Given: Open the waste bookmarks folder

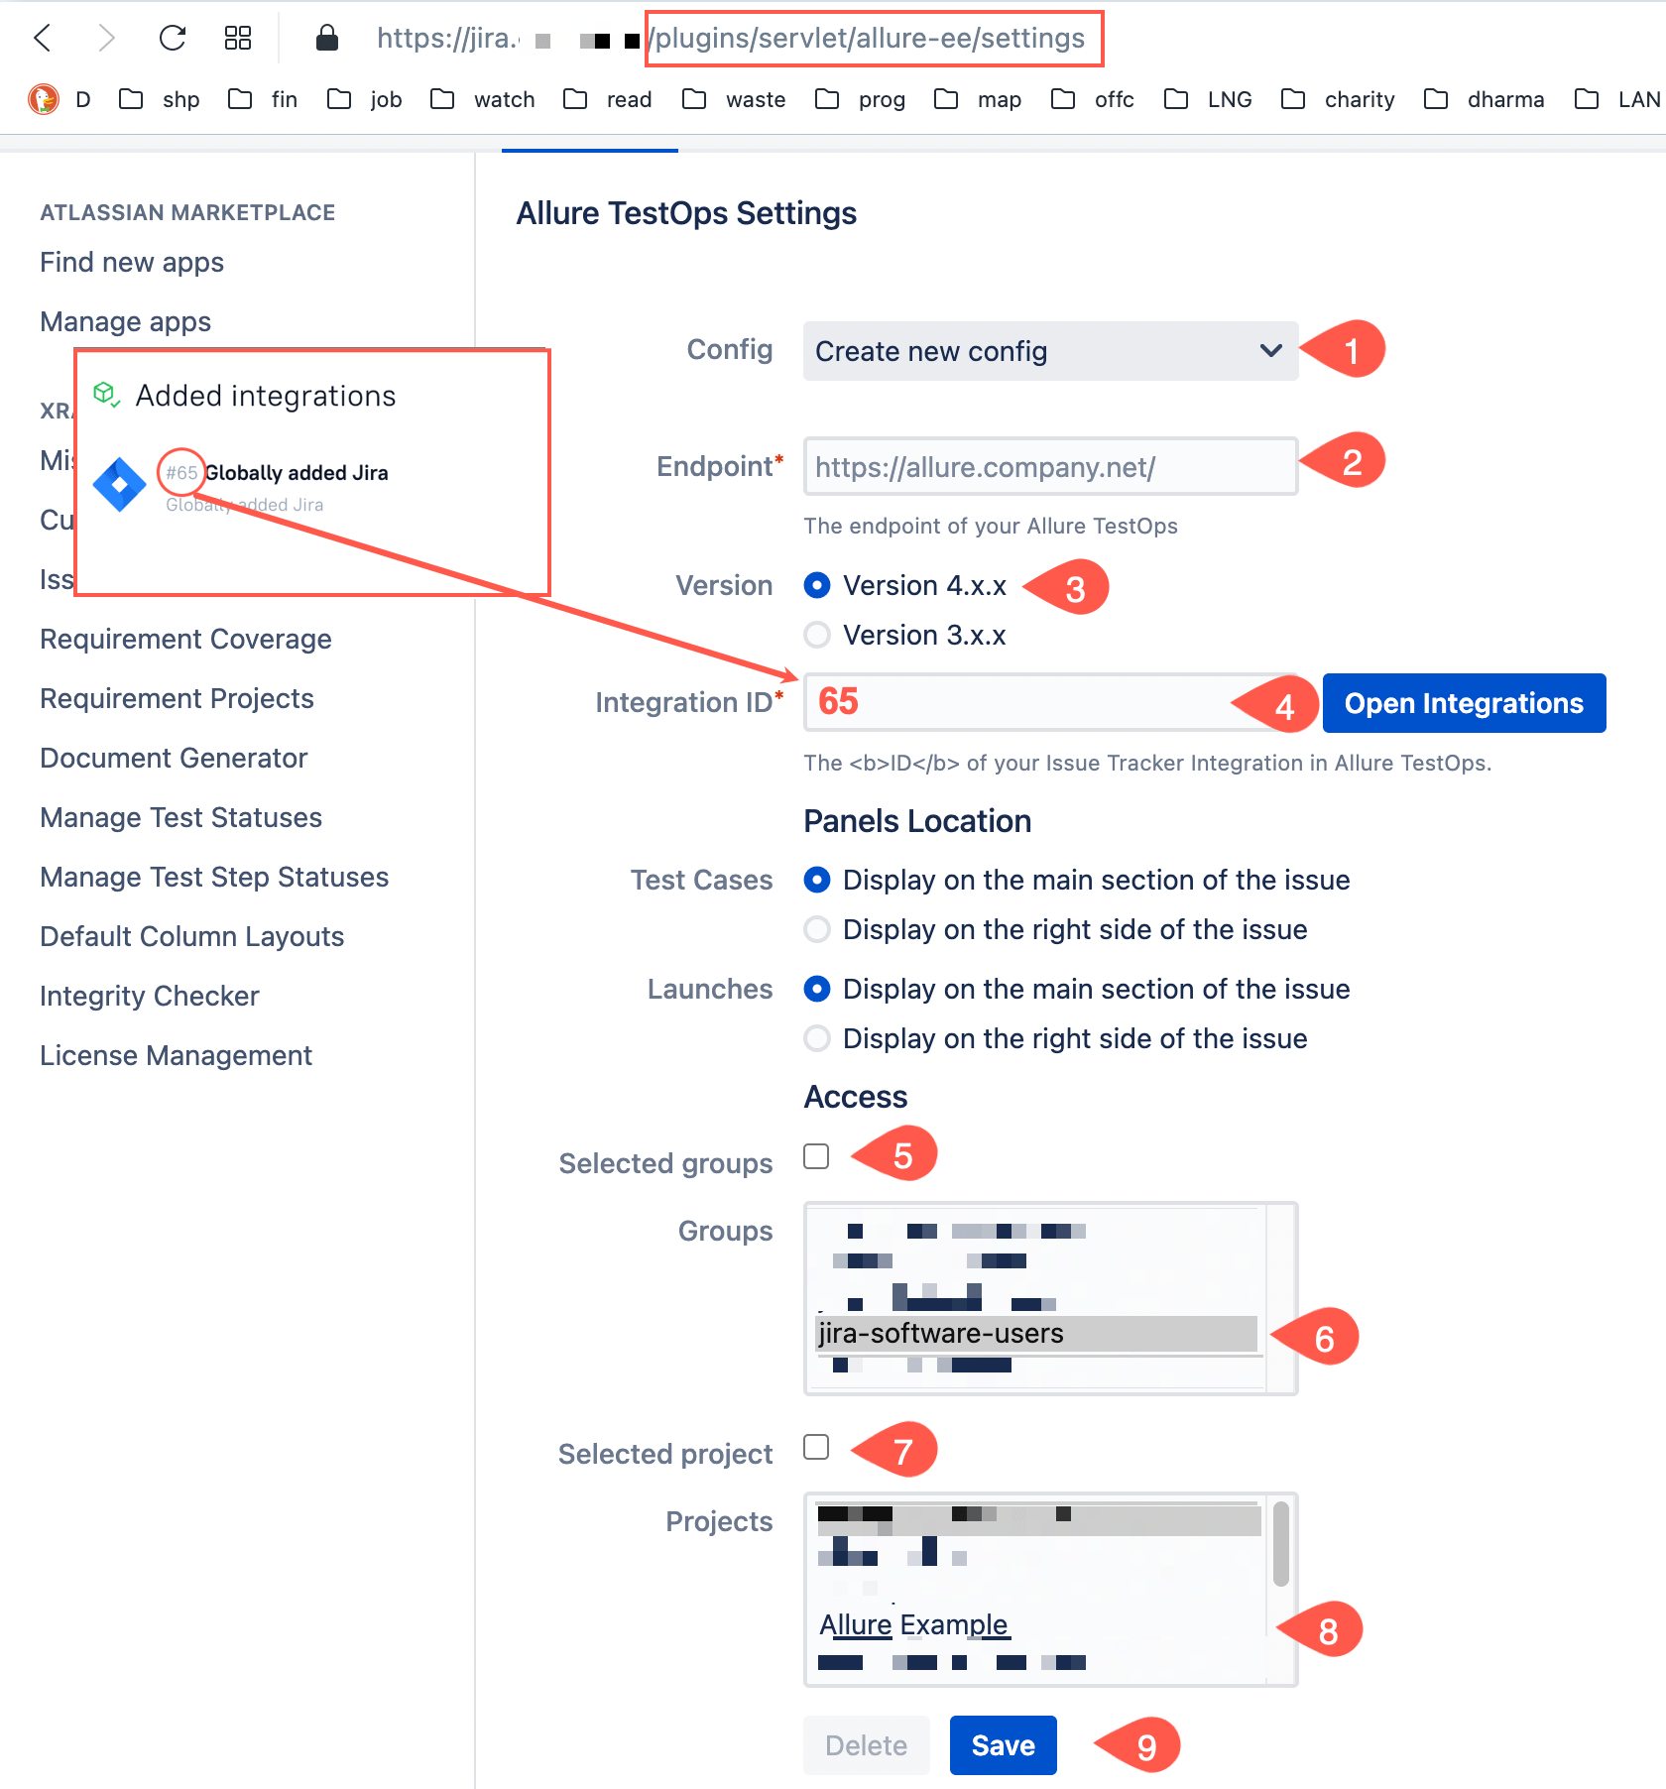Looking at the screenshot, I should click(x=734, y=99).
